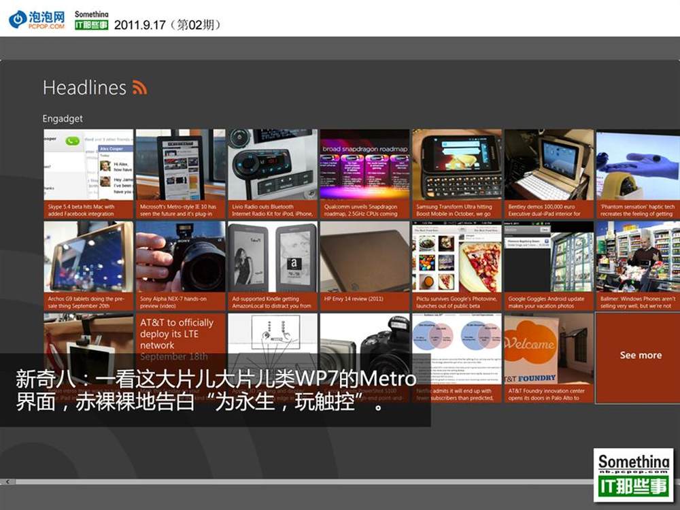Select the Sony Alpha NEX-7 hands-on tile
Image resolution: width=680 pixels, height=510 pixels.
[x=180, y=266]
